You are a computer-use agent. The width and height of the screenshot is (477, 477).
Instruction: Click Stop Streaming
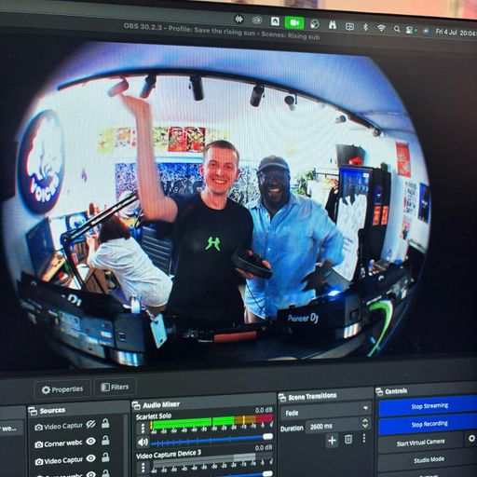click(x=429, y=407)
